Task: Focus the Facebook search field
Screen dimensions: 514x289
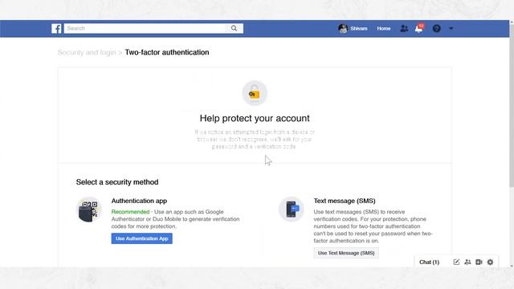Action: [x=145, y=29]
